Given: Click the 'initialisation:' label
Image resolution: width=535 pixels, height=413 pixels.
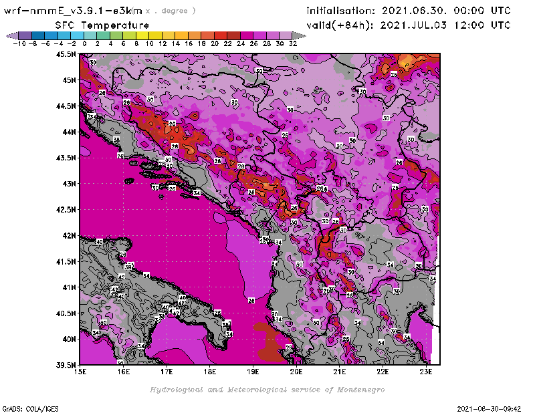Looking at the screenshot, I should pyautogui.click(x=340, y=11).
